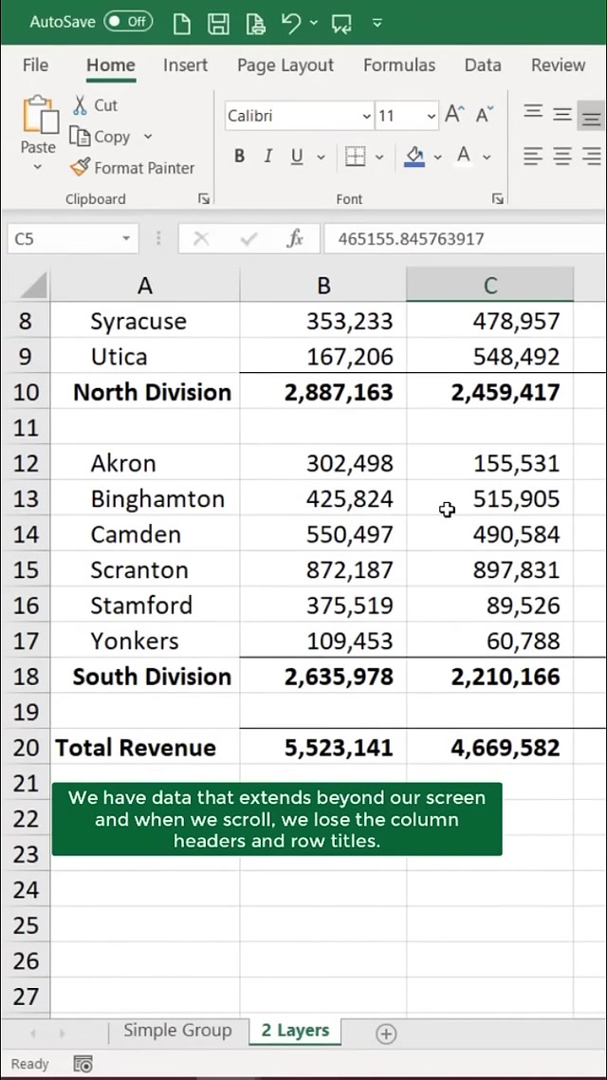Select the Total Revenue cell
Viewport: 607px width, 1080px height.
[x=136, y=748]
